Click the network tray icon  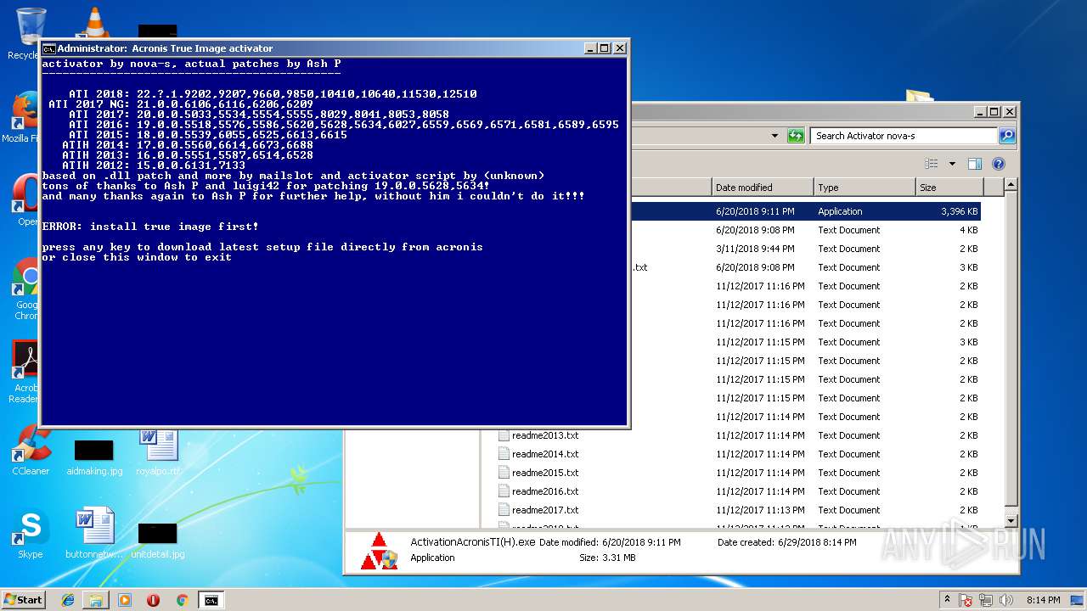pos(987,600)
